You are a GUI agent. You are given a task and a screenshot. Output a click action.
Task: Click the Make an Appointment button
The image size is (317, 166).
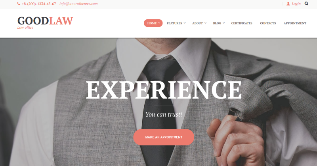pos(164,137)
